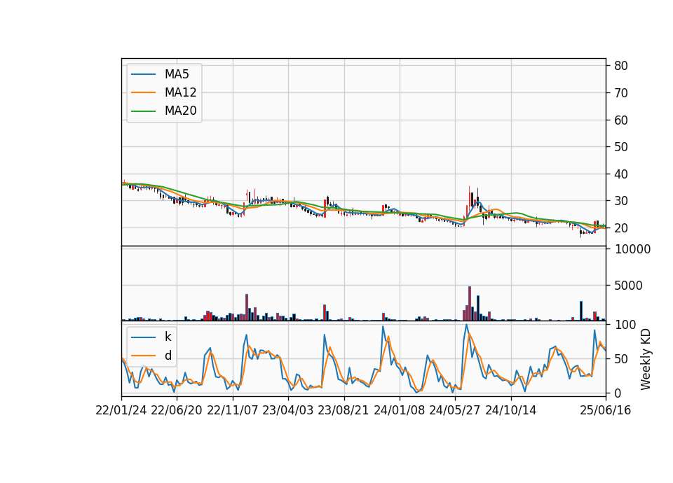The image size is (673, 483).
Task: Click the Weekly KD axis label
Action: click(645, 359)
